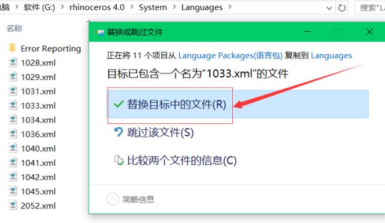Open System breadcrumb in address bar

pos(153,7)
